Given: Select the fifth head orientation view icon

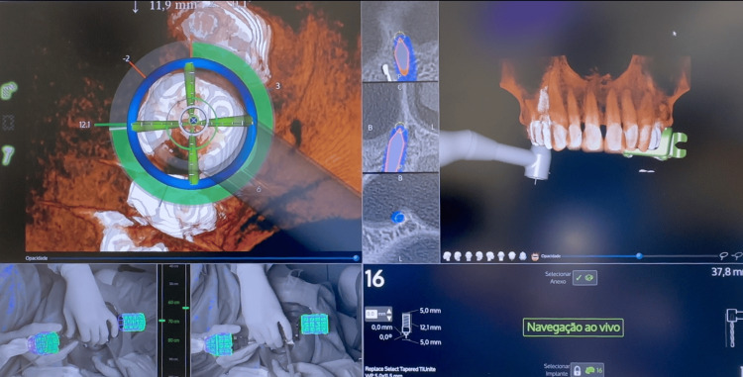Looking at the screenshot, I should [490, 256].
